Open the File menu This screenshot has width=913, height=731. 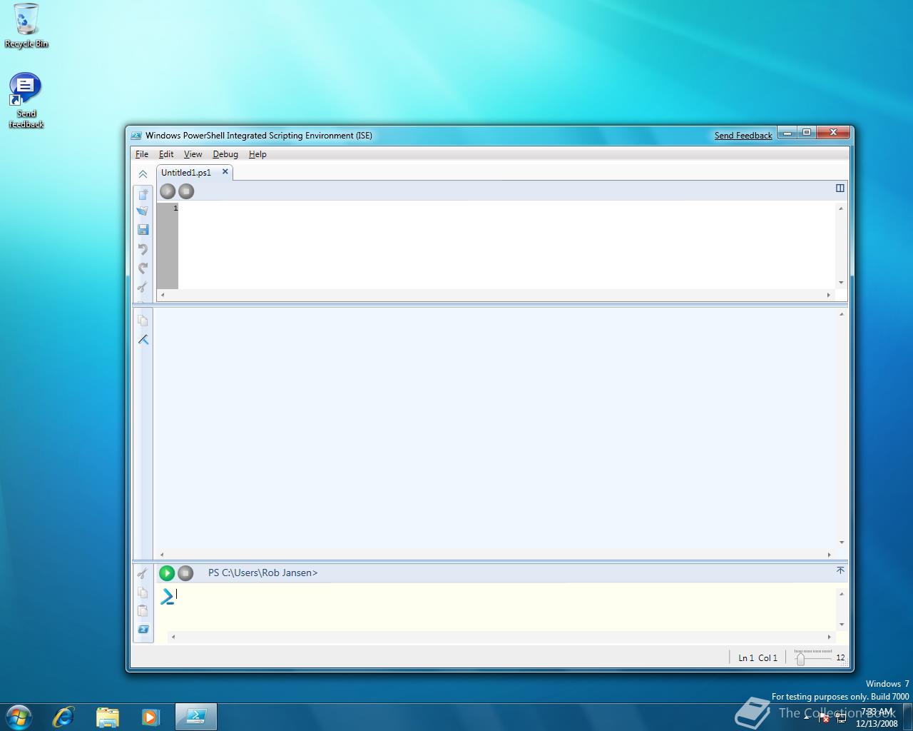coord(142,154)
